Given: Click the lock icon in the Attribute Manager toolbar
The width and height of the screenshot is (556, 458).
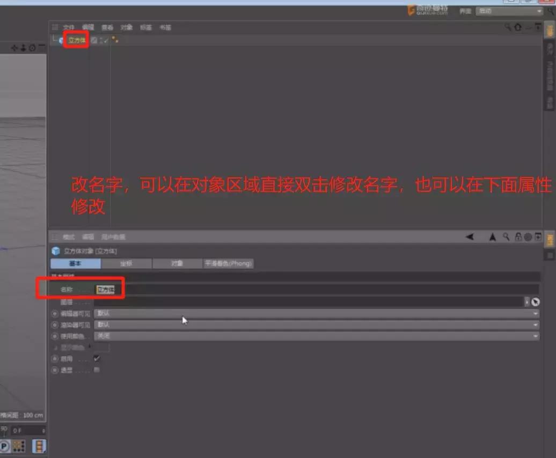Looking at the screenshot, I should pos(518,238).
